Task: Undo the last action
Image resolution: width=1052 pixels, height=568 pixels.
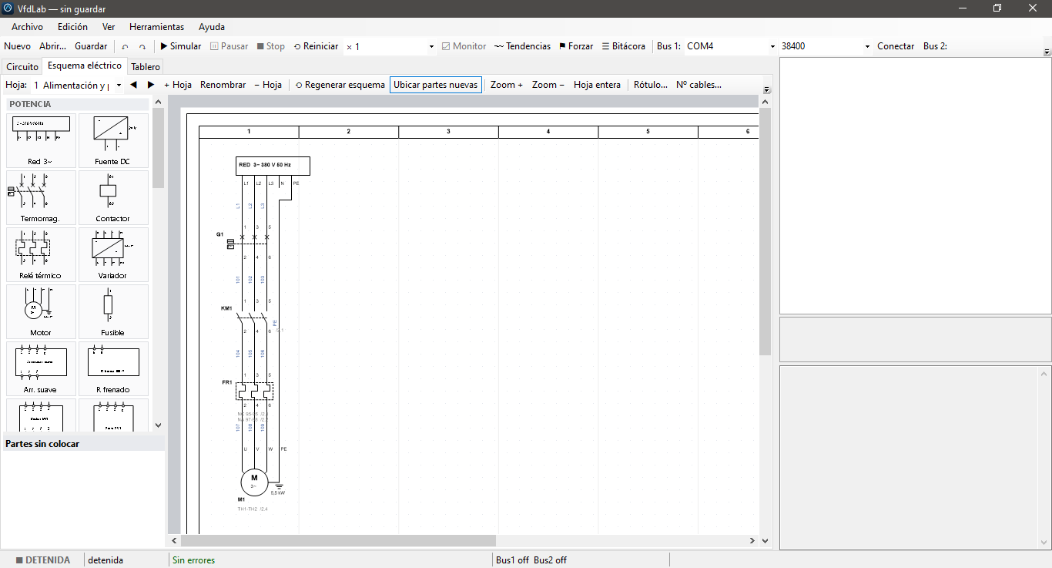Action: [x=126, y=46]
